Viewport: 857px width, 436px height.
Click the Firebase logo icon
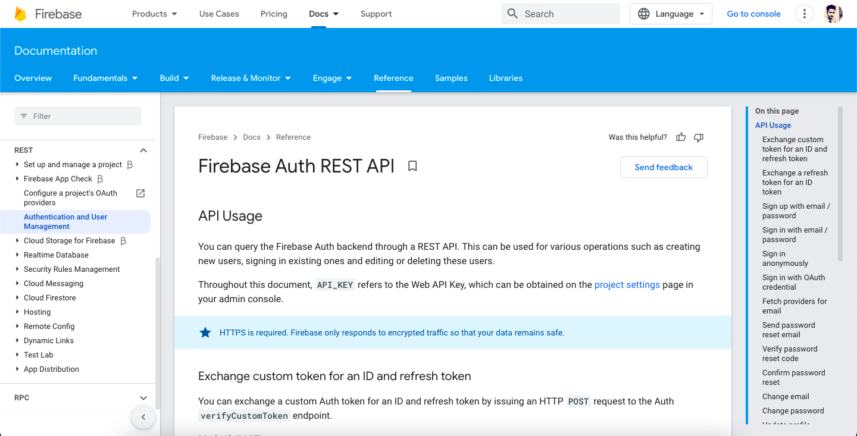[x=21, y=14]
